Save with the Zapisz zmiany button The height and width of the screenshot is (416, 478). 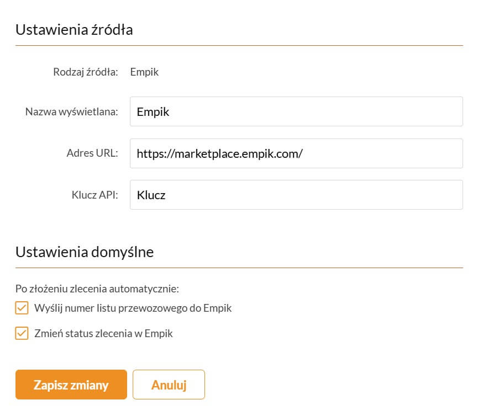71,385
